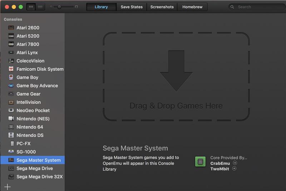The height and width of the screenshot is (191, 286).
Task: Select NeoGeo Pocket label in sidebar
Action: coord(33,110)
